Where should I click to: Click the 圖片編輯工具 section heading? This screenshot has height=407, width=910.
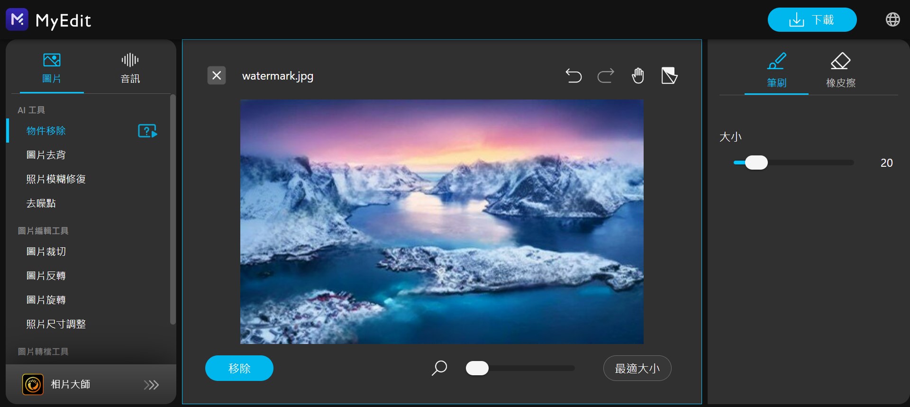43,231
